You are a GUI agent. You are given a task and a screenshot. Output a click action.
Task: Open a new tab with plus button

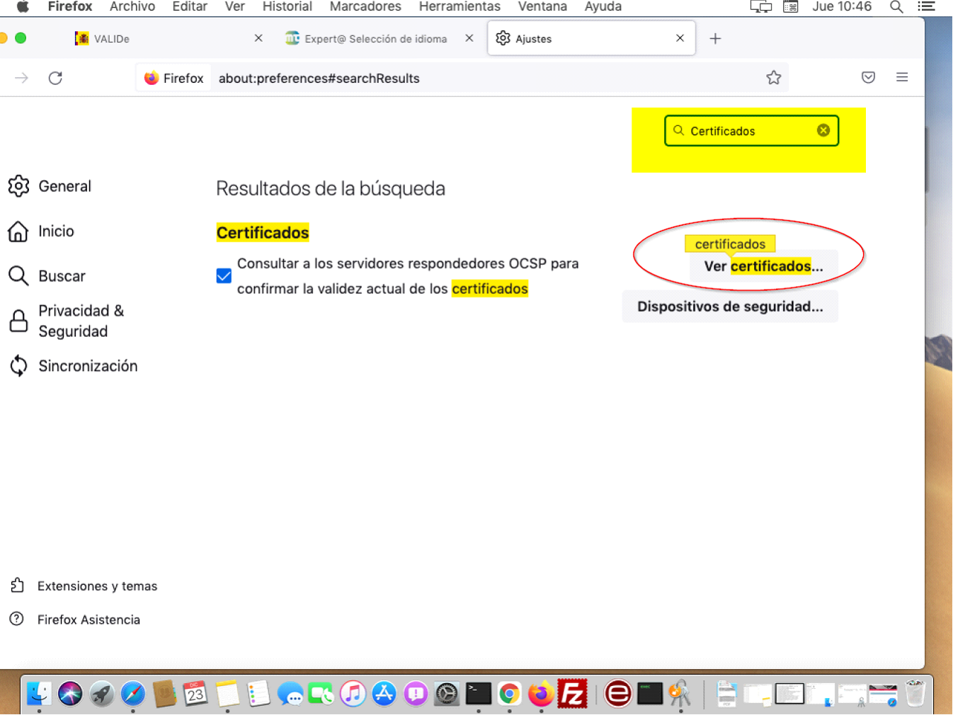[715, 39]
